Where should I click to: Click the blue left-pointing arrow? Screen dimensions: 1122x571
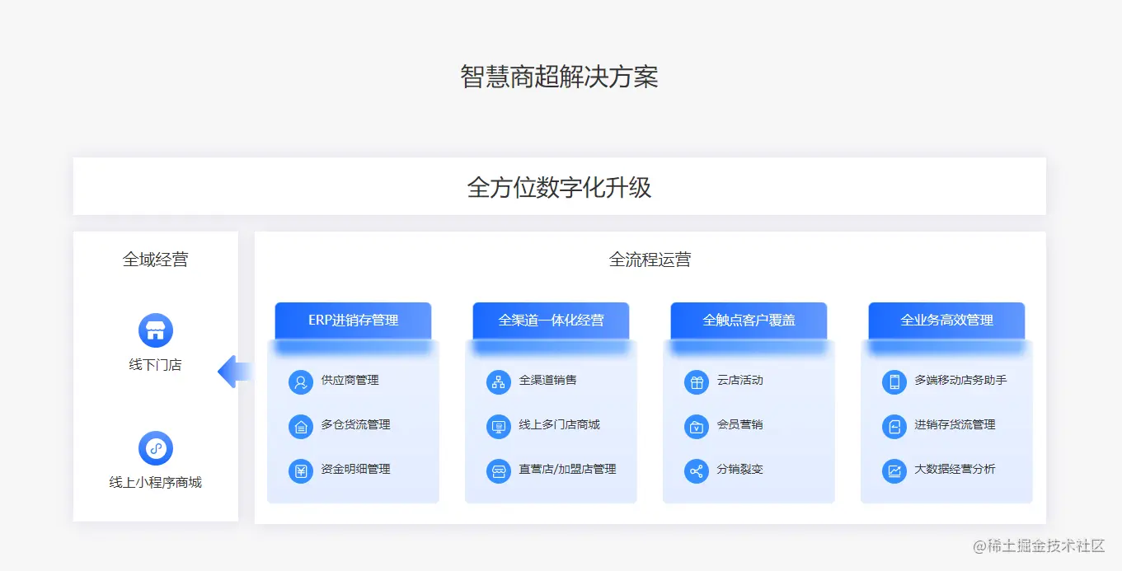point(236,372)
